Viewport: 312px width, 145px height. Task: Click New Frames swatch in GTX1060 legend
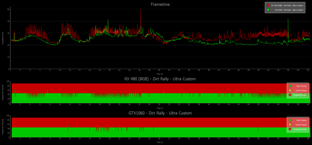pyautogui.click(x=290, y=120)
